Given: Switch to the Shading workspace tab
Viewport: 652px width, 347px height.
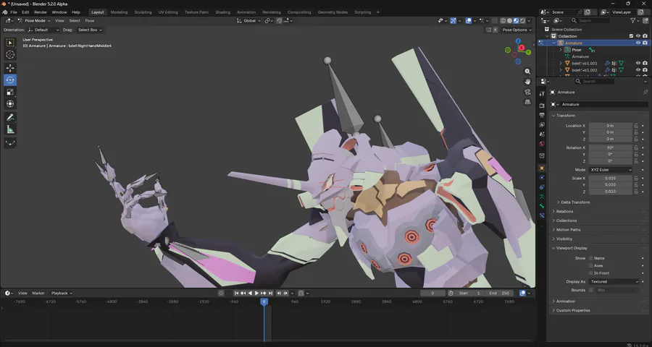Looking at the screenshot, I should [222, 12].
